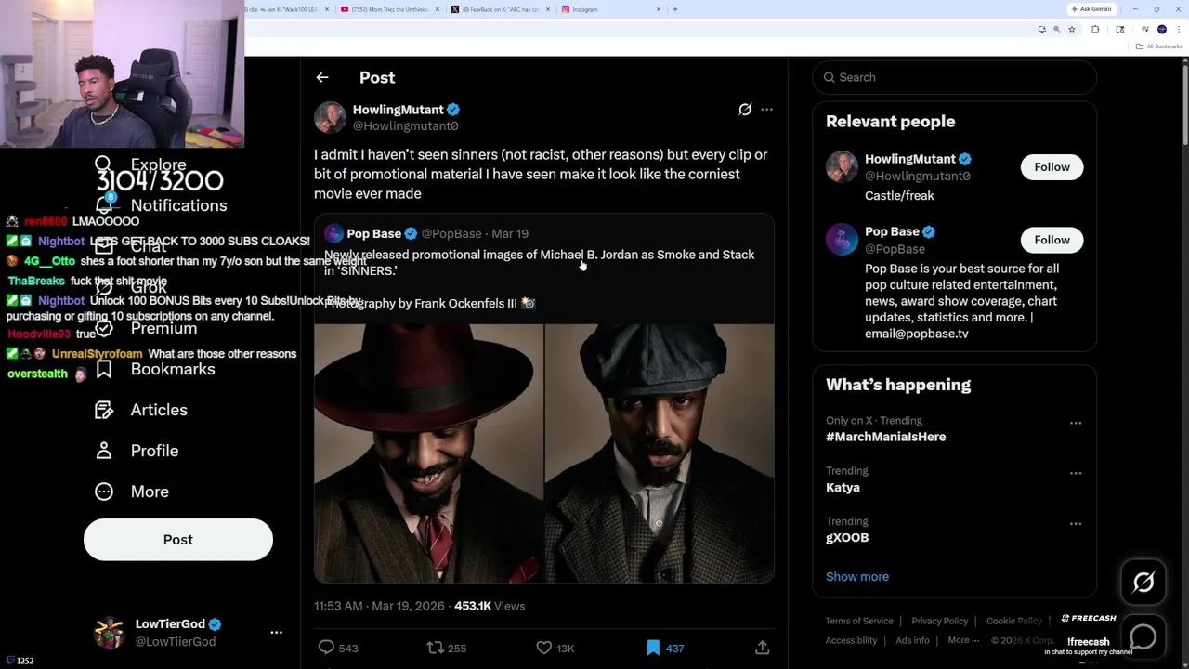Click the Ask Gemini button
The image size is (1189, 669).
click(x=1091, y=9)
